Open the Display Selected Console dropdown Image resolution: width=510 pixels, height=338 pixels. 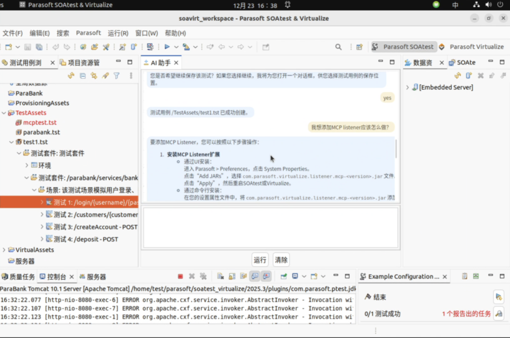(x=304, y=277)
